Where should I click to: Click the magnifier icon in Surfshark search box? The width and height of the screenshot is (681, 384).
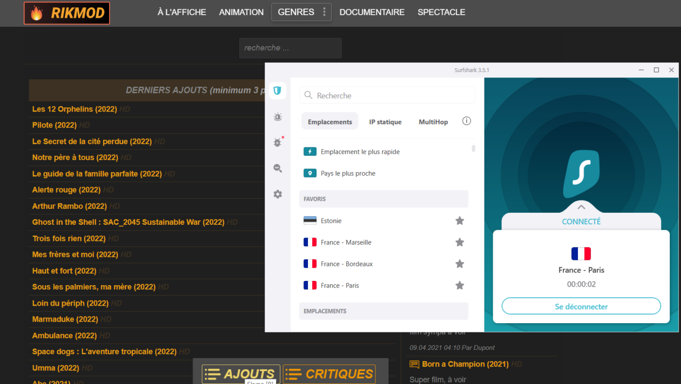[x=308, y=95]
